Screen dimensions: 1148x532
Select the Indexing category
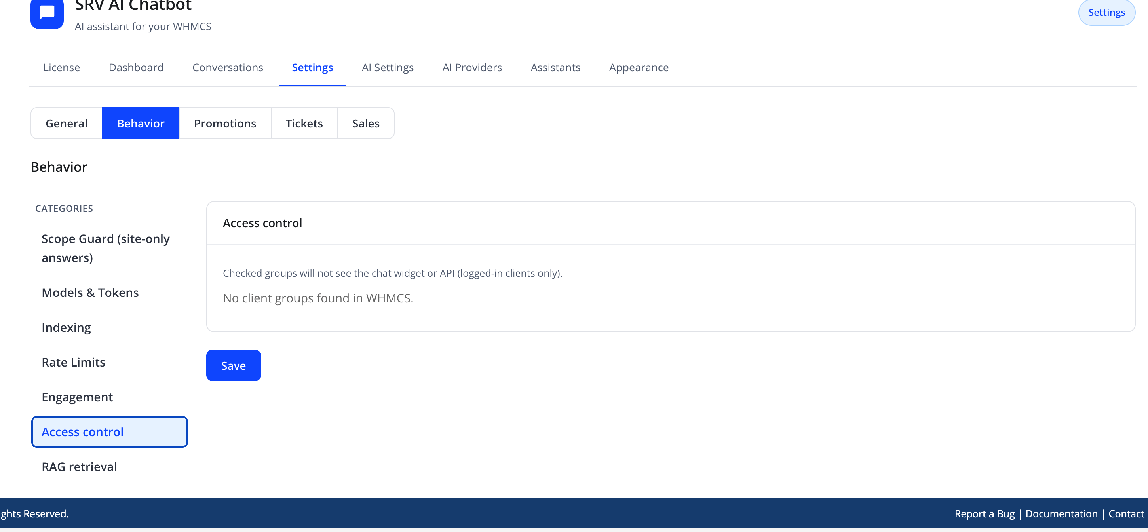[110, 327]
